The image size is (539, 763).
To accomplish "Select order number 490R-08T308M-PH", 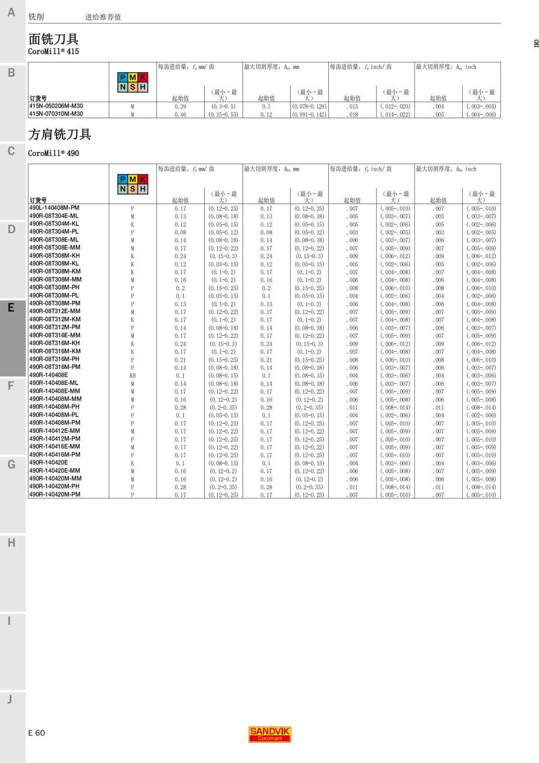I will [54, 288].
